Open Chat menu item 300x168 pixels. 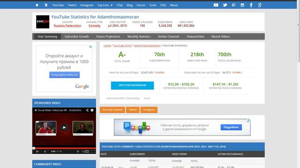120,5
